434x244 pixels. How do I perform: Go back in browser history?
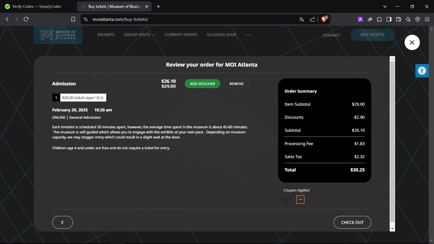pos(7,19)
